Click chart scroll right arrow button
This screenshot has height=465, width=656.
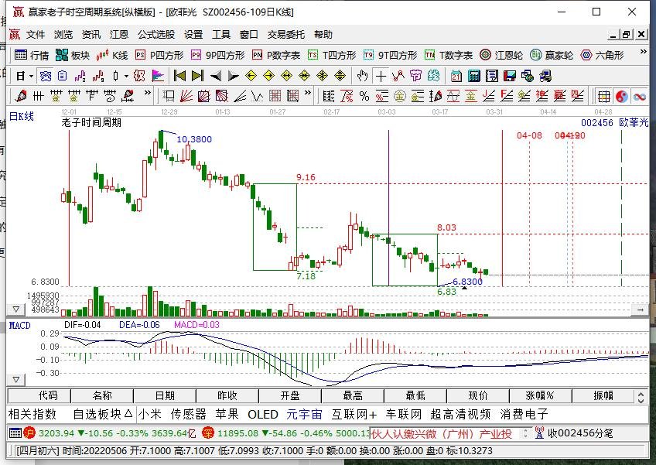[640, 310]
